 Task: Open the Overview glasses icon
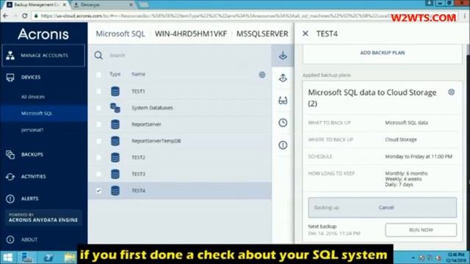point(283,100)
